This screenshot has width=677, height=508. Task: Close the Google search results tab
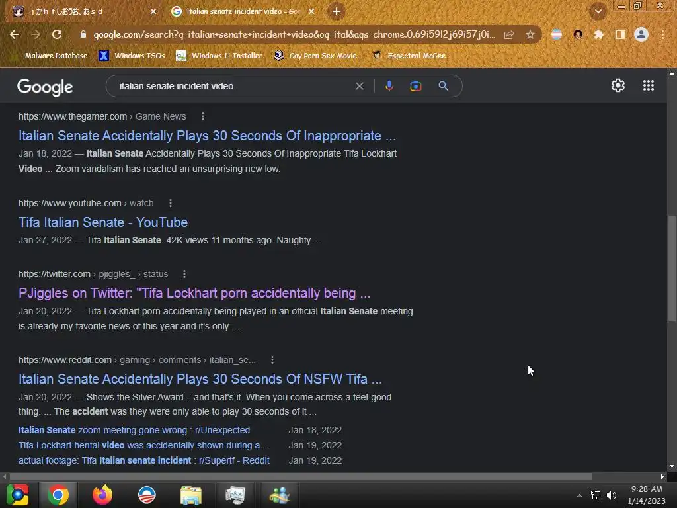click(x=311, y=11)
